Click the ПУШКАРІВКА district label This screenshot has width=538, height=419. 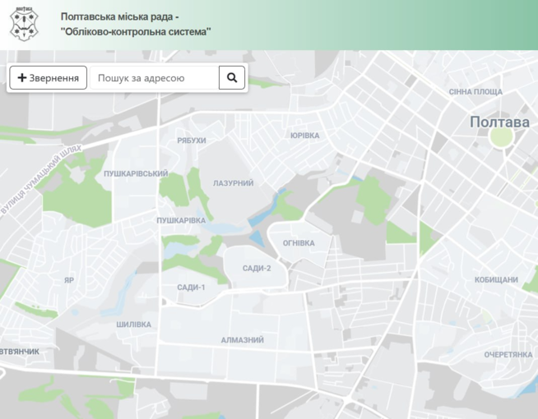click(181, 221)
